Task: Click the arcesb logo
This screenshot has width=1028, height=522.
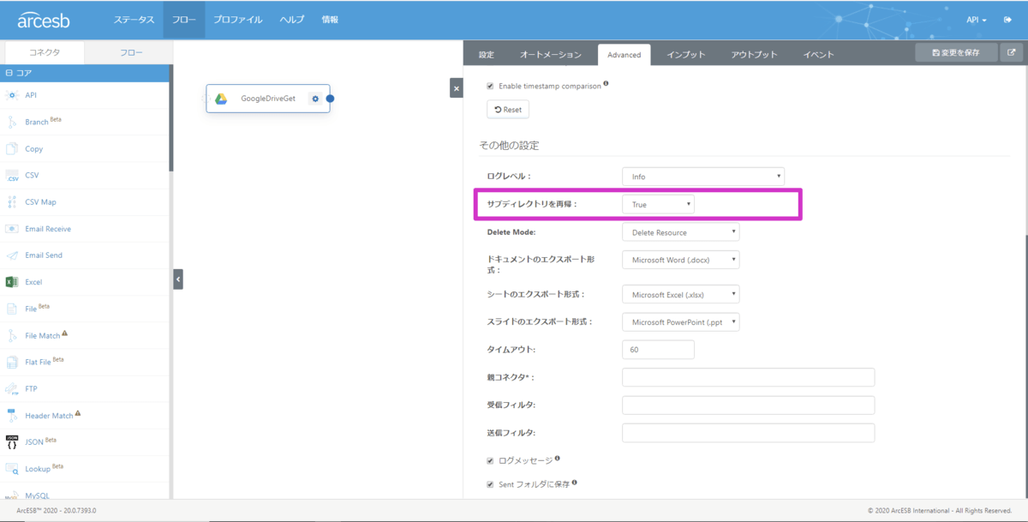Action: [44, 20]
